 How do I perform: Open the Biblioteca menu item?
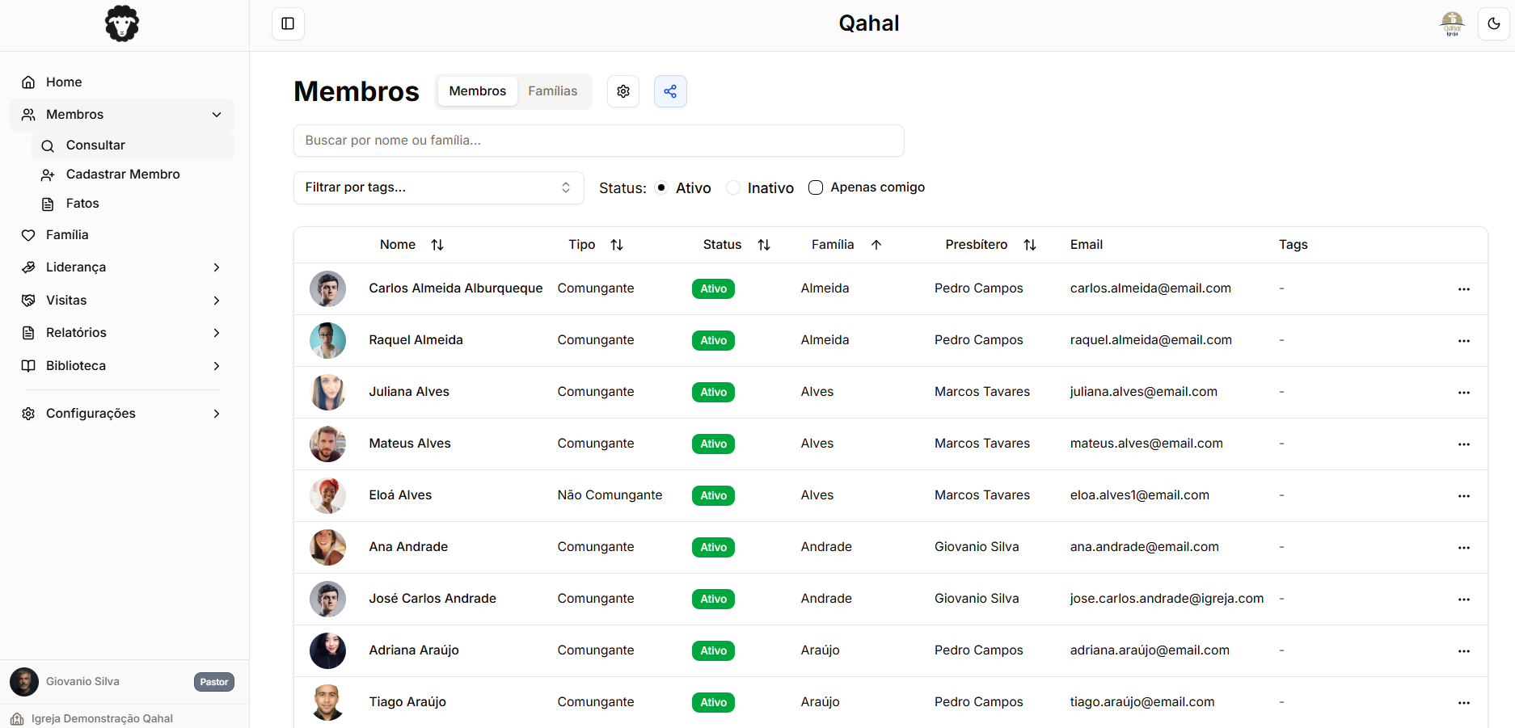[75, 365]
